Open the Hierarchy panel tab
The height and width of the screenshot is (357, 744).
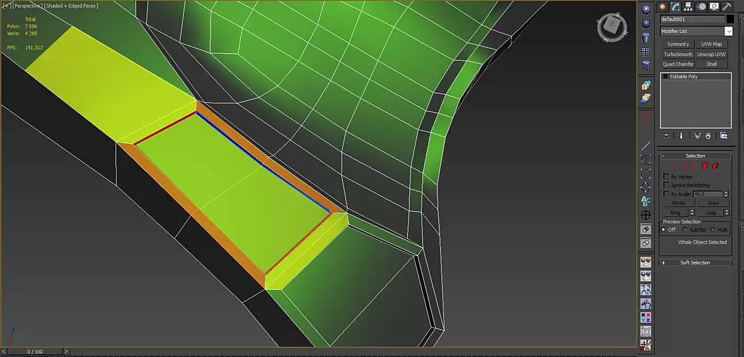tap(689, 7)
